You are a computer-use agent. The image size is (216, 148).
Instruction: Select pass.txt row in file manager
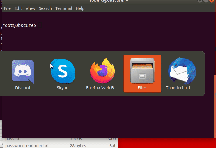pyautogui.click(x=59, y=139)
